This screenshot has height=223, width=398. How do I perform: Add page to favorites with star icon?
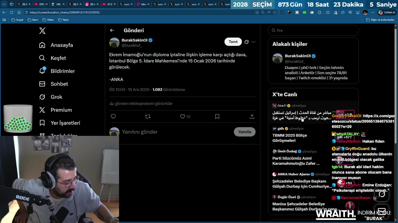[x=275, y=12]
